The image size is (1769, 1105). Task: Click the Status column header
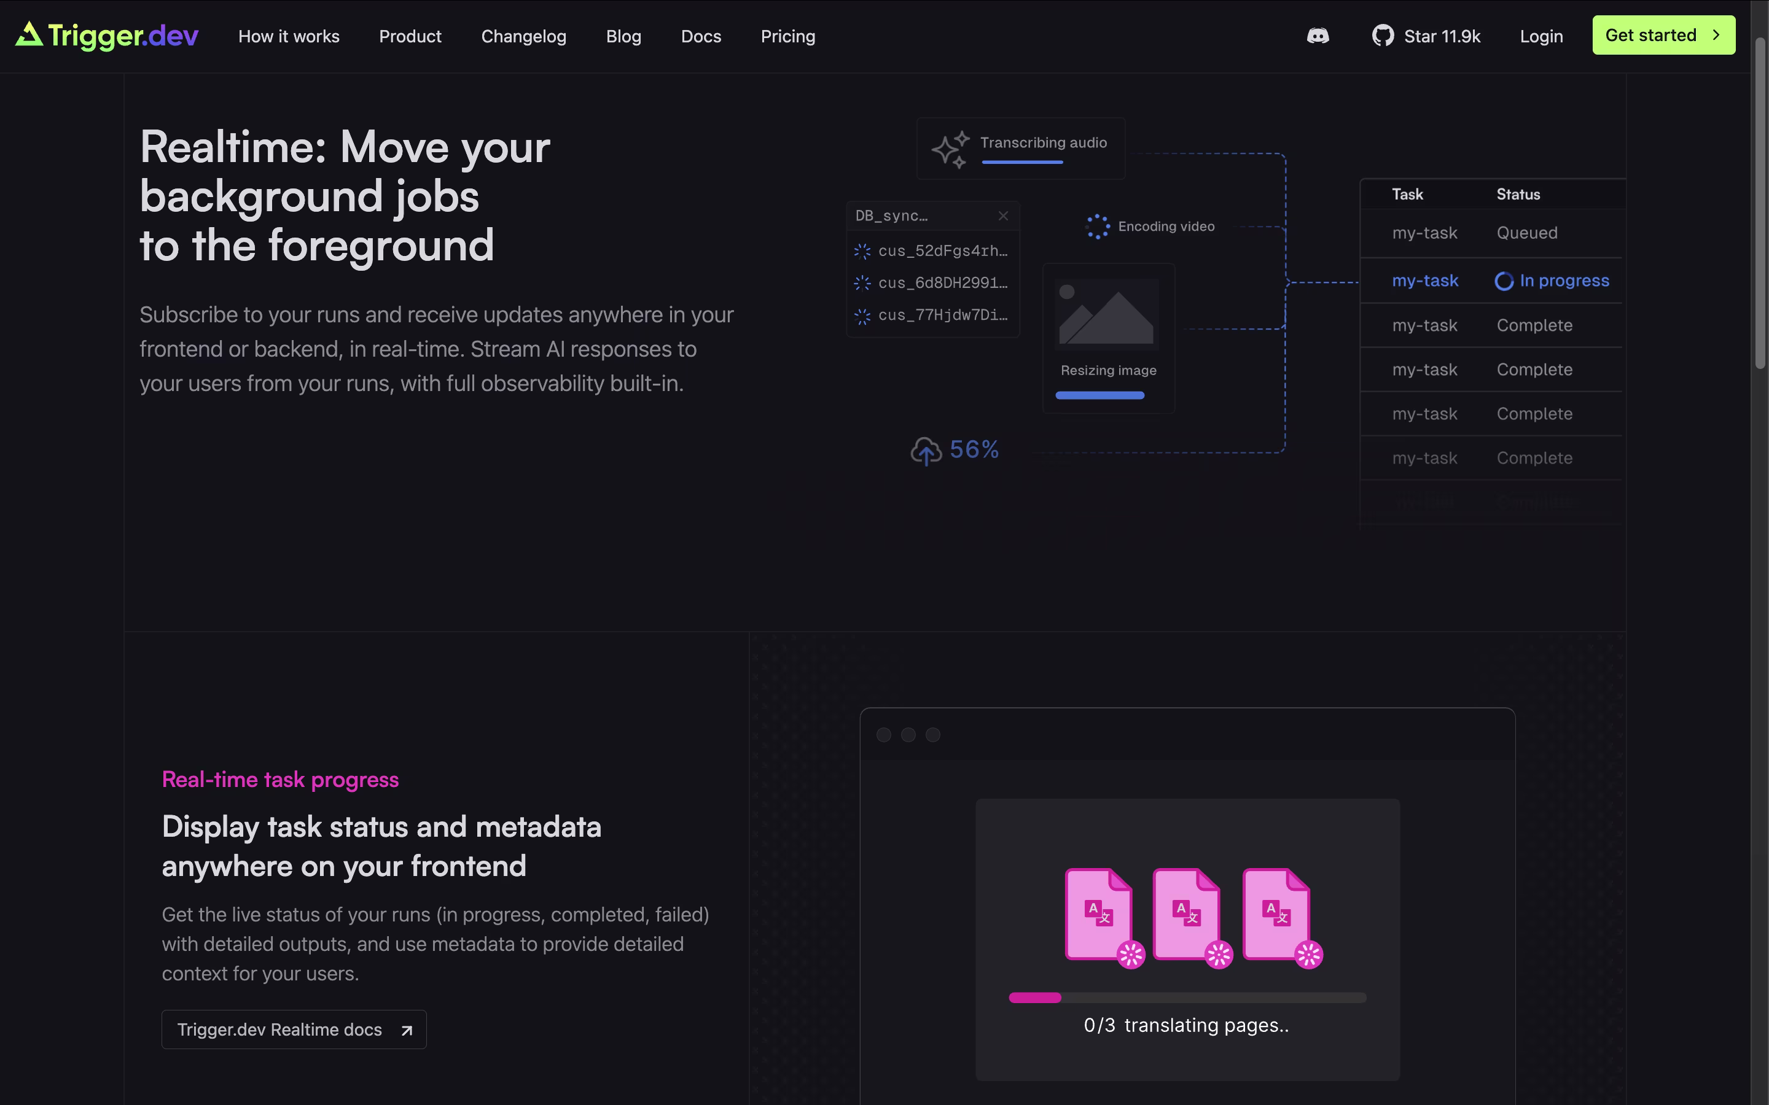(1518, 195)
